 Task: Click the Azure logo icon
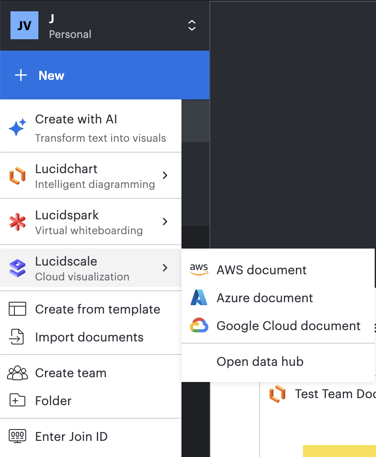tap(199, 297)
